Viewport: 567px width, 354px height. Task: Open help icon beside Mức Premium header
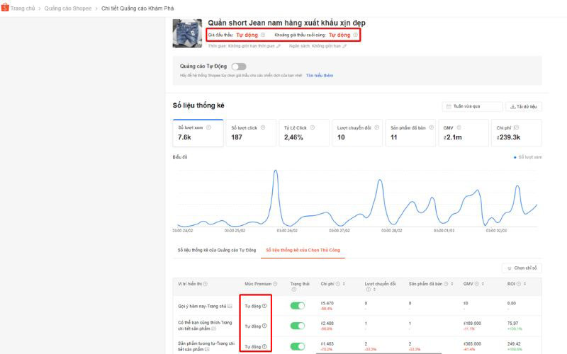[275, 284]
